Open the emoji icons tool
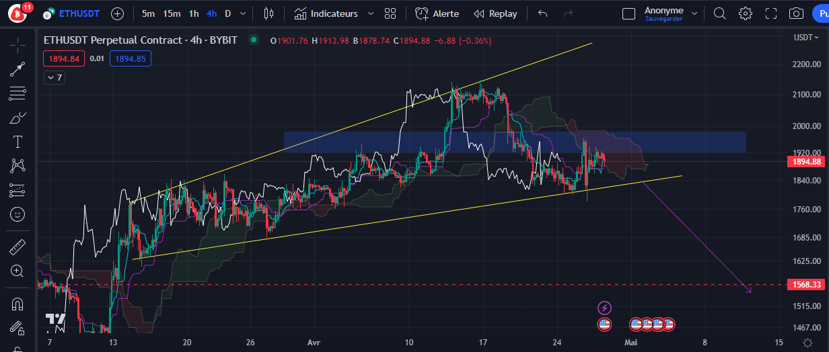Viewport: 829px width, 352px height. click(17, 215)
